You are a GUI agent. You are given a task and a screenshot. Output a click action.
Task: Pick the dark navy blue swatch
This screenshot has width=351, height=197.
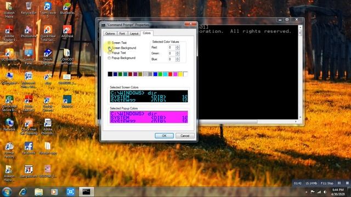tap(115, 74)
